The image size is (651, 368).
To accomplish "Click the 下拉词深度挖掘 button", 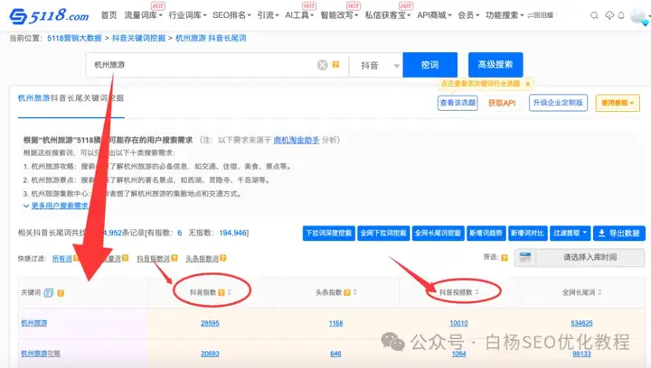I will (x=329, y=233).
